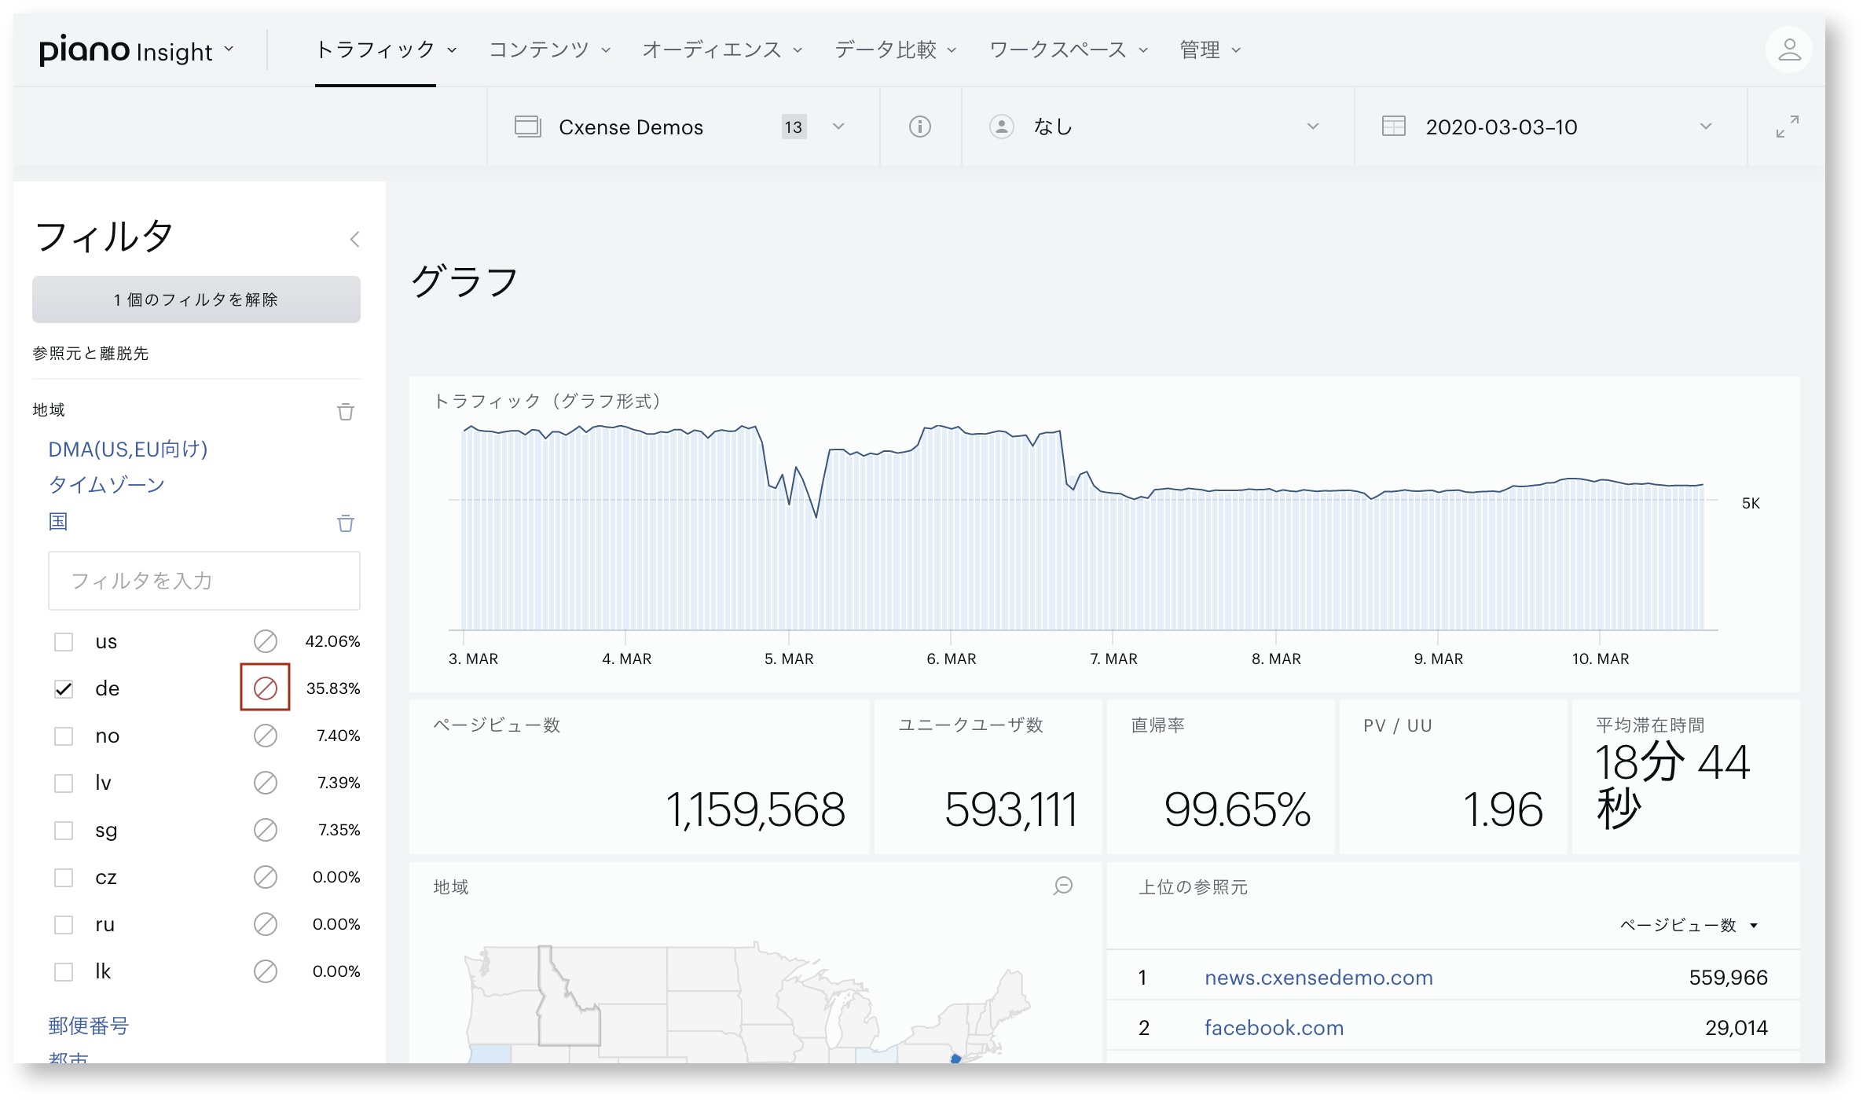Open the データ比較 menu

tap(895, 50)
